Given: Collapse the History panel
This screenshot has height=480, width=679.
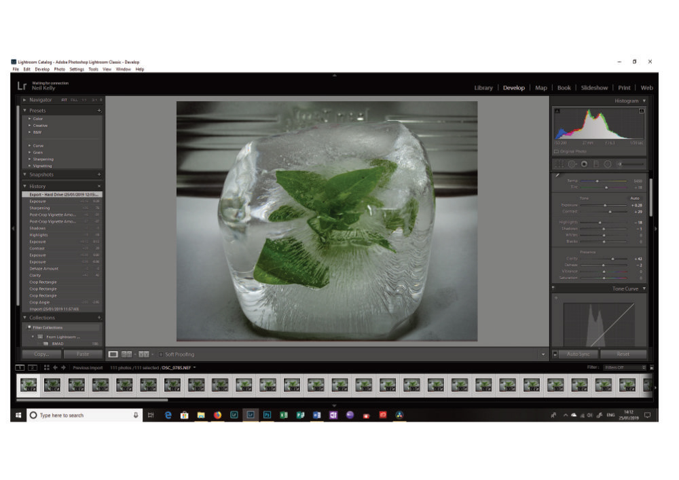Looking at the screenshot, I should 24,186.
